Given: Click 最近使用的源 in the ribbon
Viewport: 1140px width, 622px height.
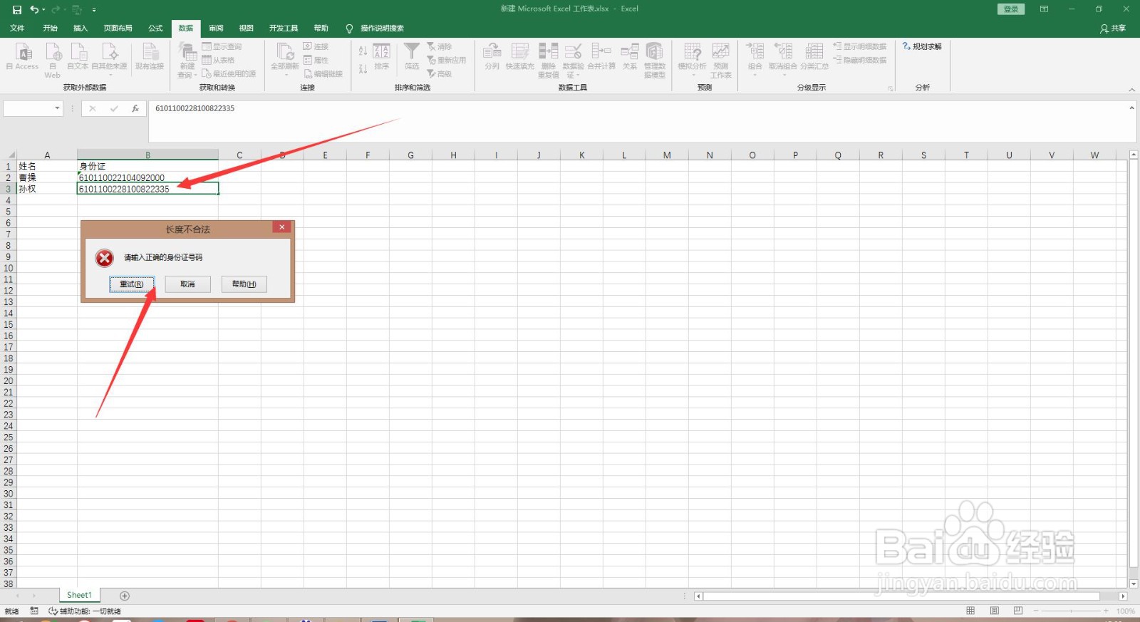Looking at the screenshot, I should coord(229,73).
